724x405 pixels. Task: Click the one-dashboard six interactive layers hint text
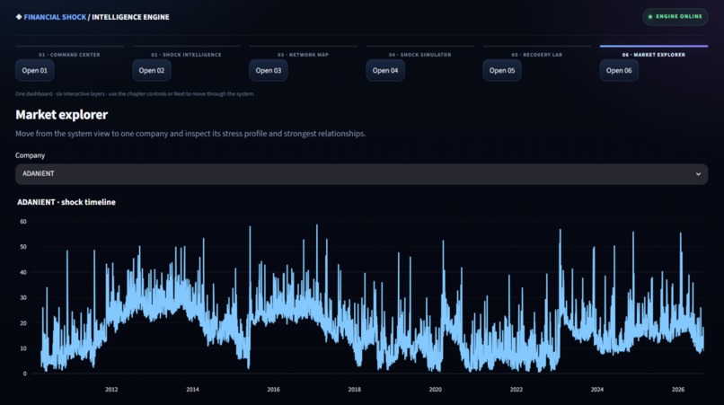point(135,93)
